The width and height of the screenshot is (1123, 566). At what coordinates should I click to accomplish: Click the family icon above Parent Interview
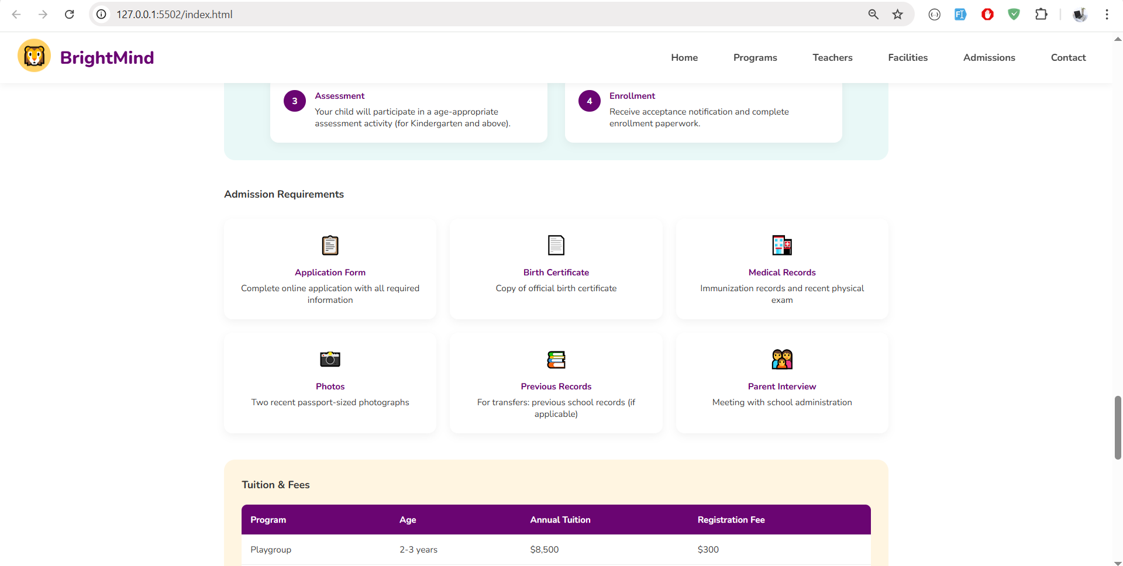point(781,360)
